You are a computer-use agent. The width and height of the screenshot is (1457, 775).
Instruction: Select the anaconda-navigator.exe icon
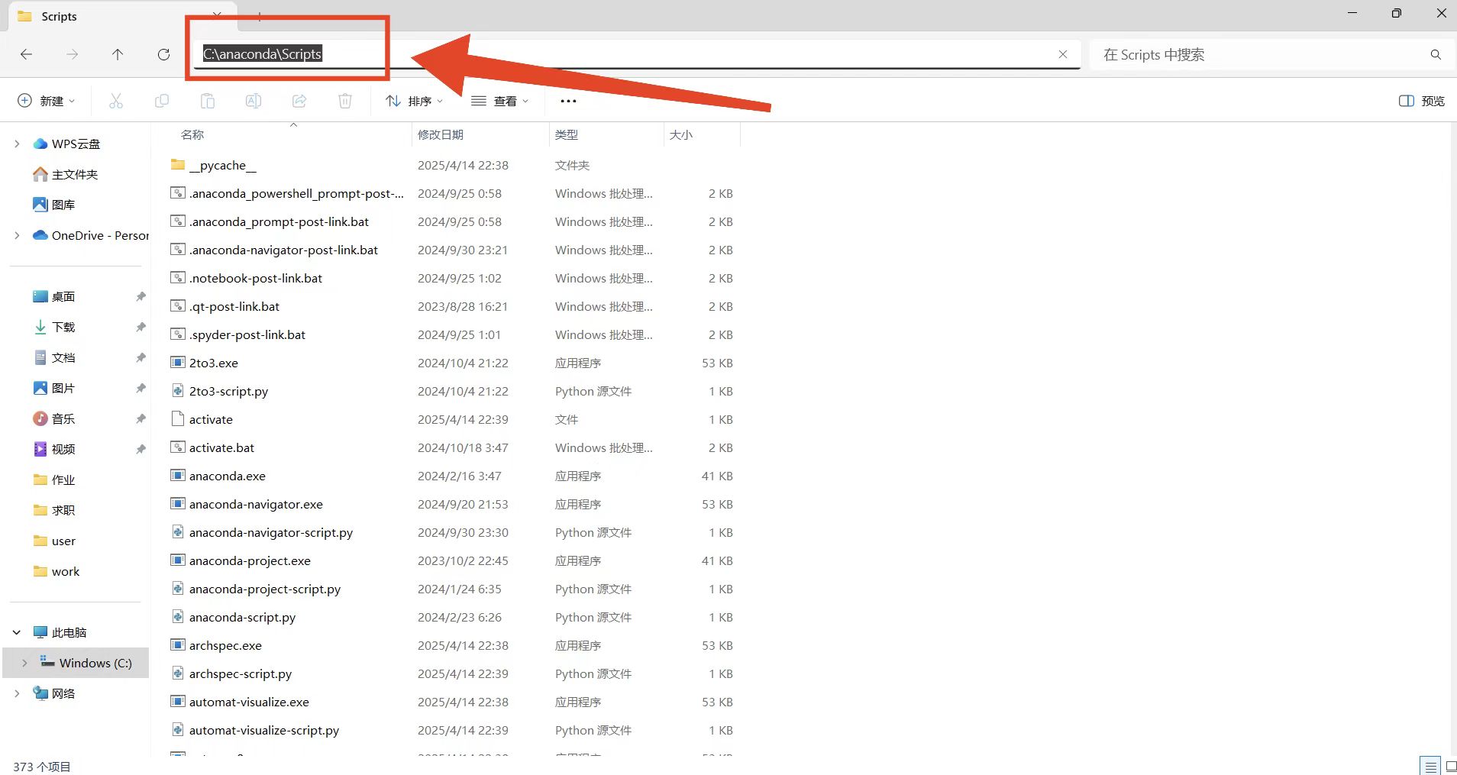pyautogui.click(x=178, y=504)
